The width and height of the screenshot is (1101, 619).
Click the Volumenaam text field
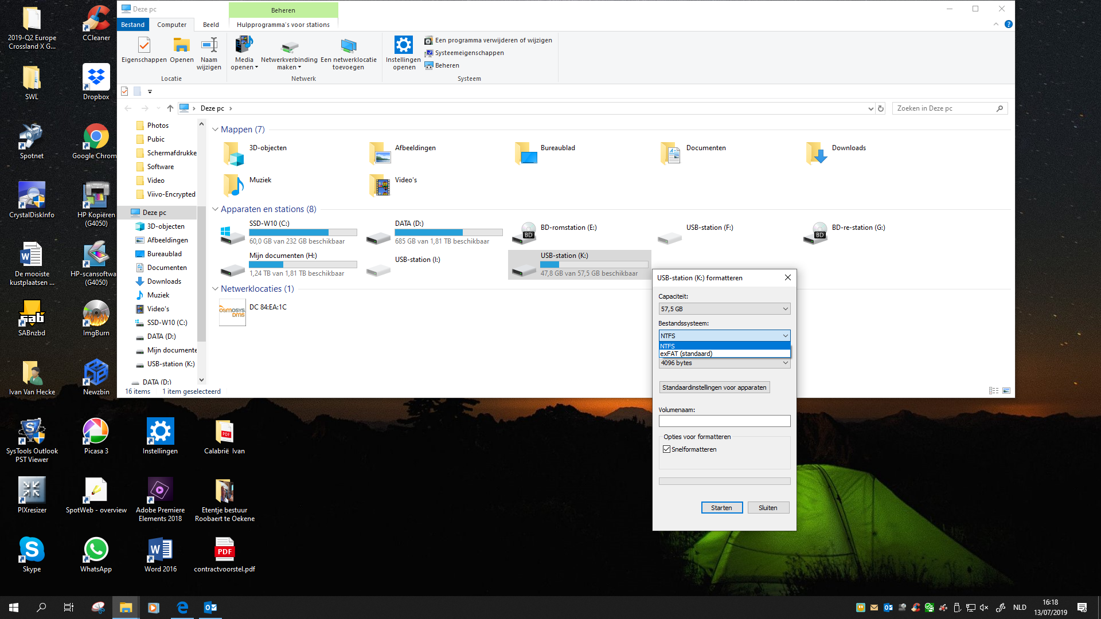coord(724,421)
